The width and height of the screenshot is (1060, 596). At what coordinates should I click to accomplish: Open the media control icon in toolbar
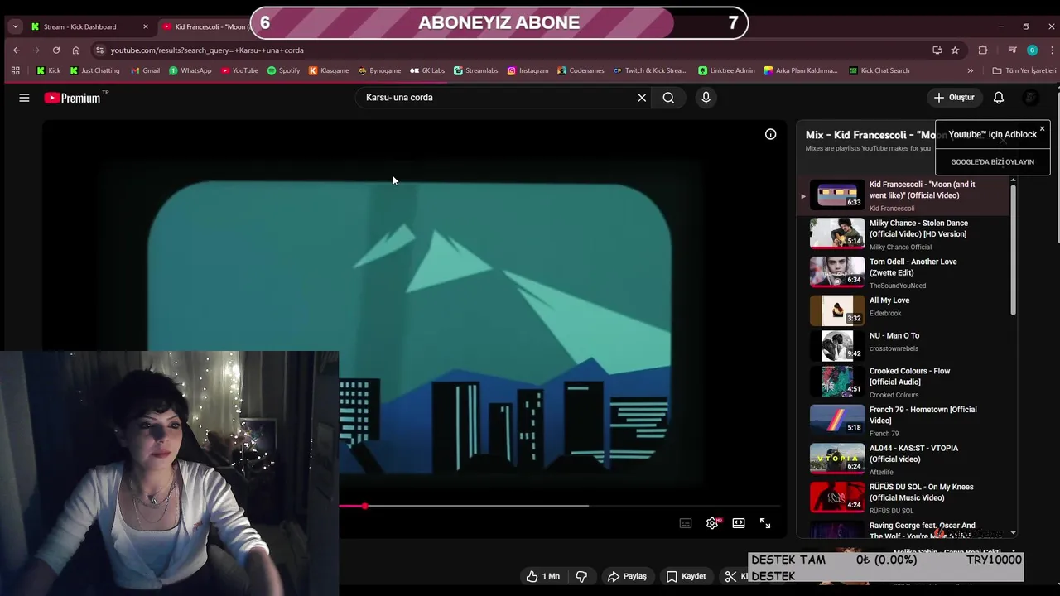click(1012, 50)
